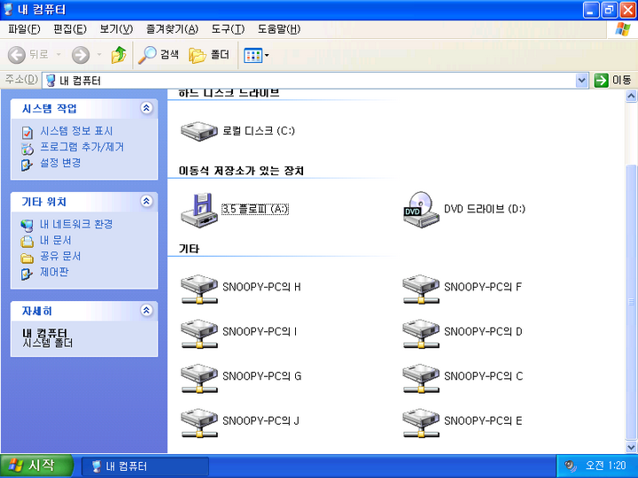Image resolution: width=638 pixels, height=478 pixels.
Task: Click the vertical scrollbar down arrow
Action: click(631, 447)
